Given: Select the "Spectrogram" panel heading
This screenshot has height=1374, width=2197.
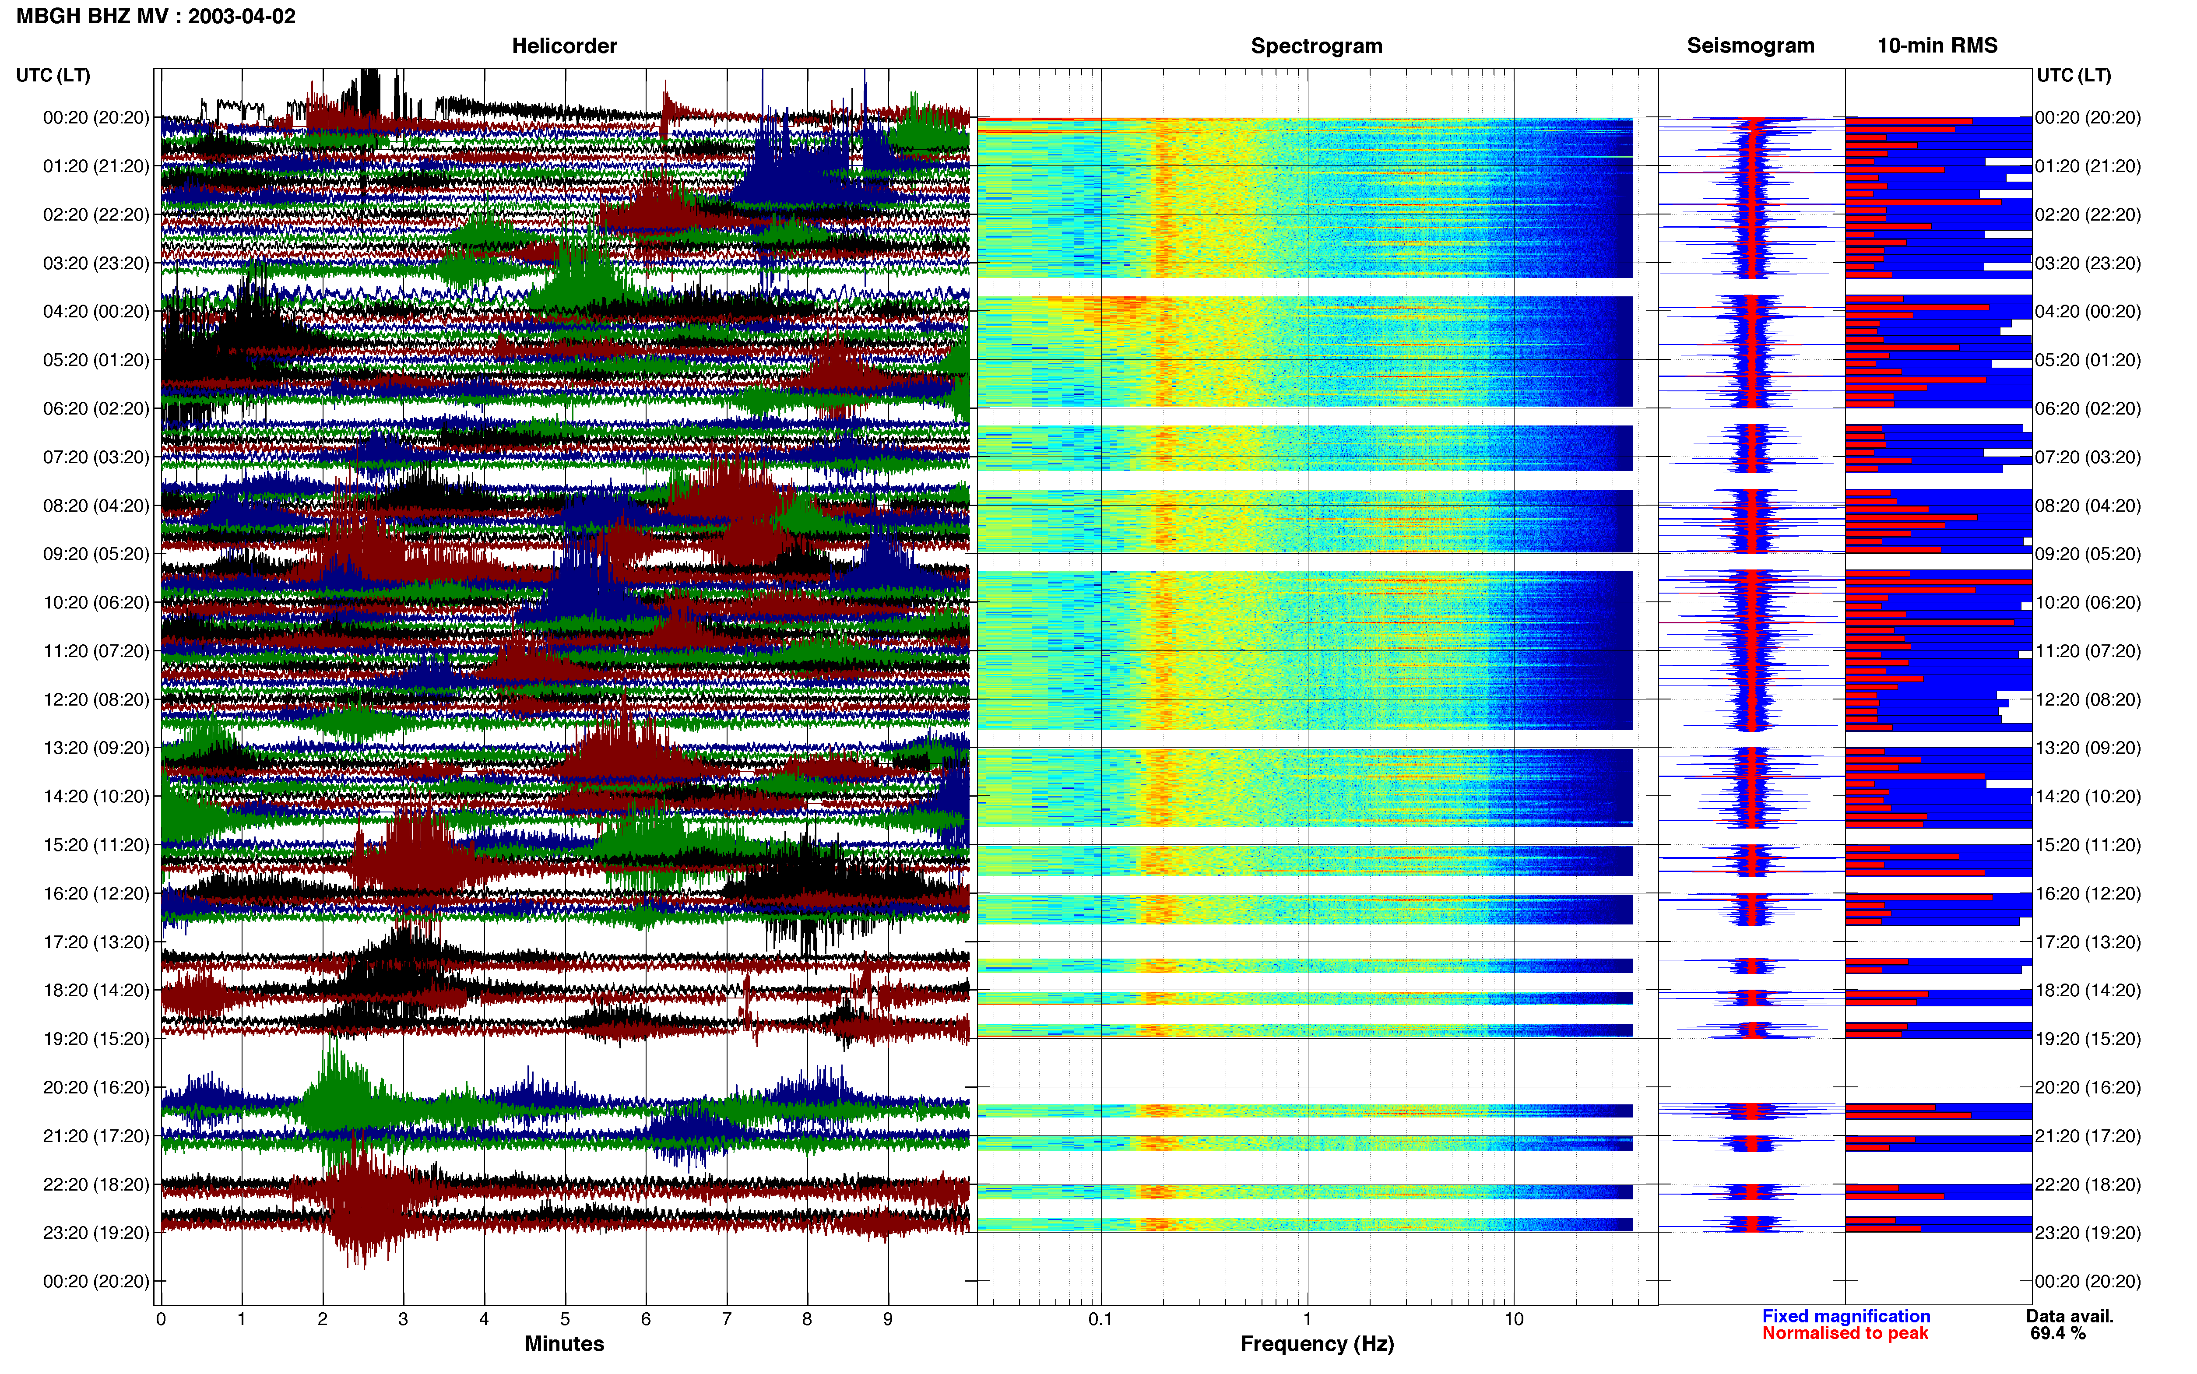Looking at the screenshot, I should pyautogui.click(x=1317, y=46).
